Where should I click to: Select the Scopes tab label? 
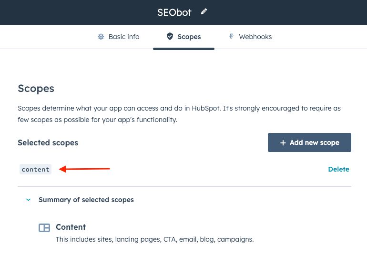pos(189,37)
